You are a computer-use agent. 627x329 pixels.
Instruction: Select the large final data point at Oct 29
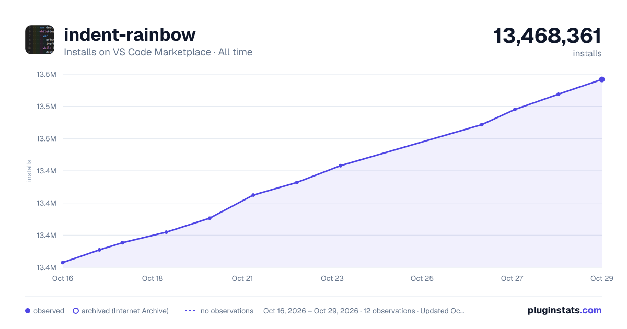tap(602, 79)
